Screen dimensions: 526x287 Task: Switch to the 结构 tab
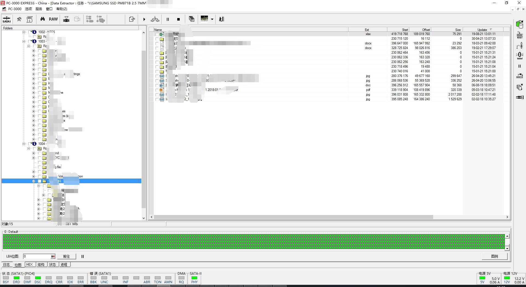pos(41,265)
